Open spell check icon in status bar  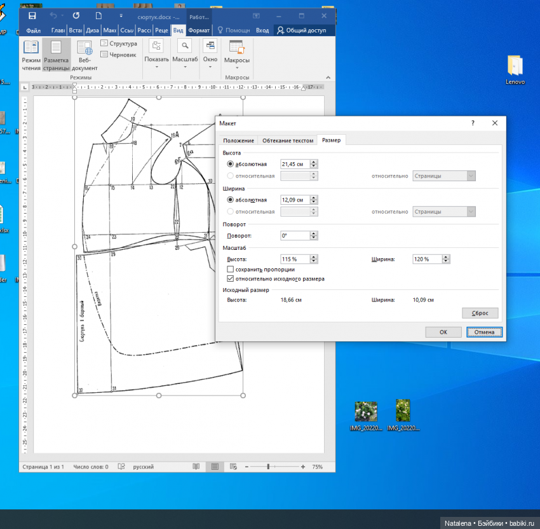pos(121,467)
